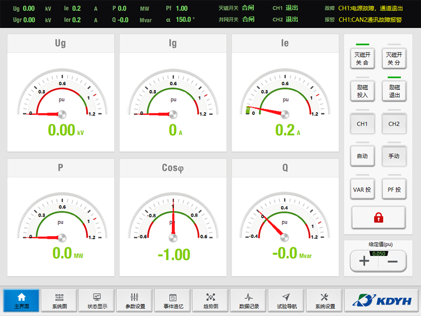Open the 趋势图 trend chart page
Screen dimensions: 421x316
point(210,301)
